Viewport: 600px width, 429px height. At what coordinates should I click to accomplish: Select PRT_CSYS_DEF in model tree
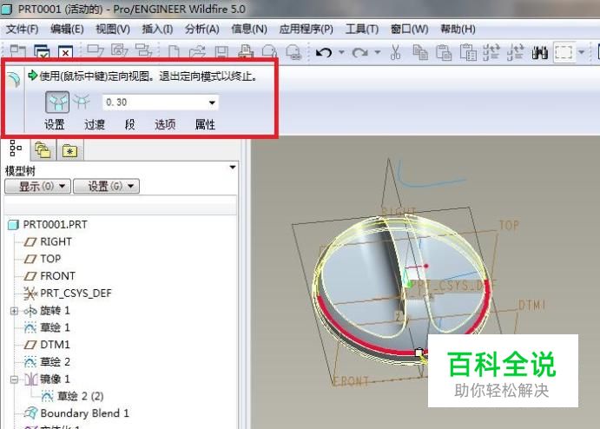tap(68, 294)
